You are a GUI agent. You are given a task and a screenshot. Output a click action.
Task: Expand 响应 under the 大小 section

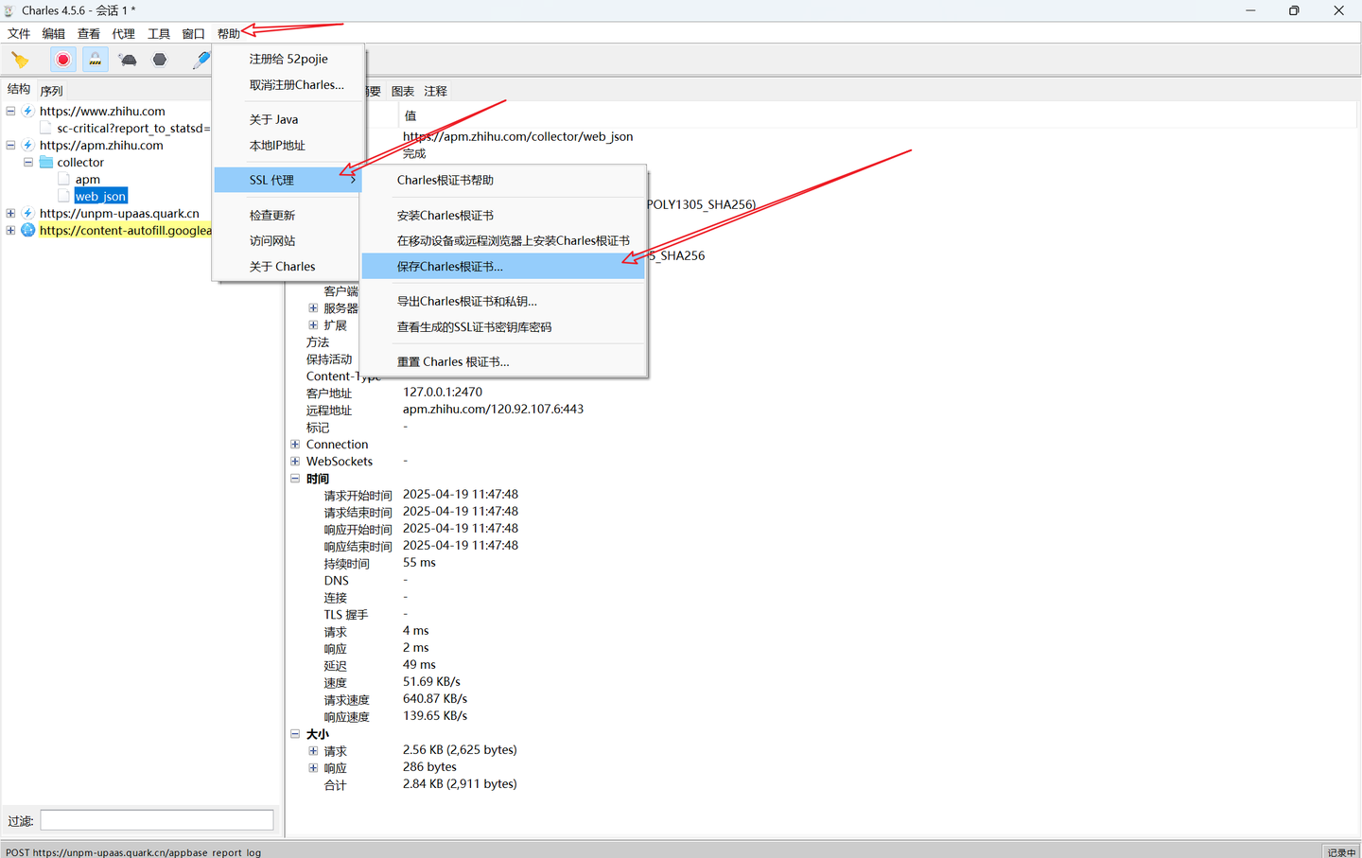coord(313,767)
